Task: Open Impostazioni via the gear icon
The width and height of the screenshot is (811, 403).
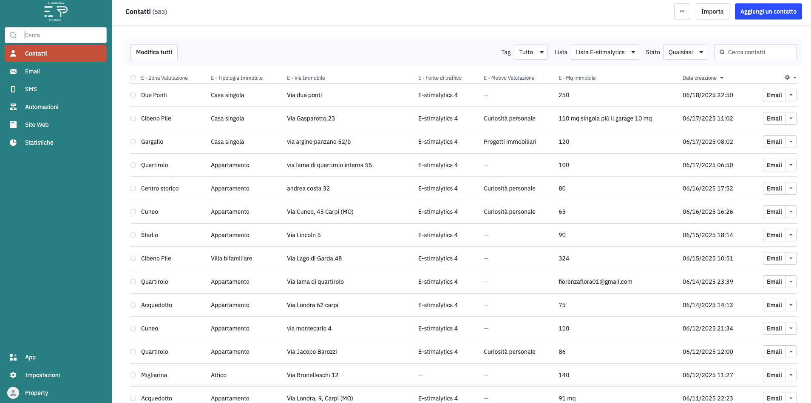Action: coord(13,375)
